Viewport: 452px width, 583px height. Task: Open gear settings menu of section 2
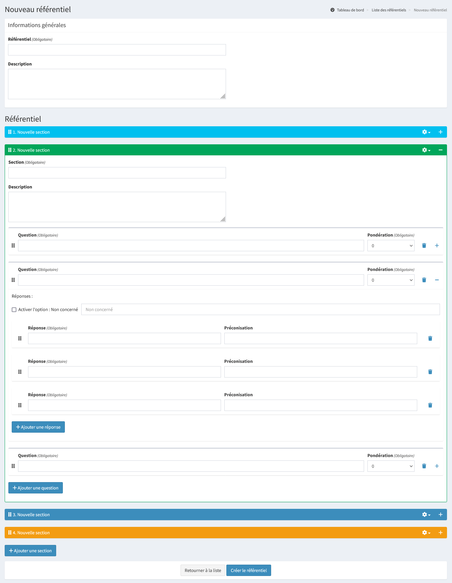click(426, 150)
